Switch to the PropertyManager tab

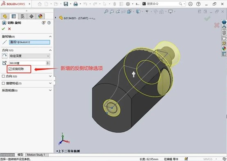coord(14,16)
